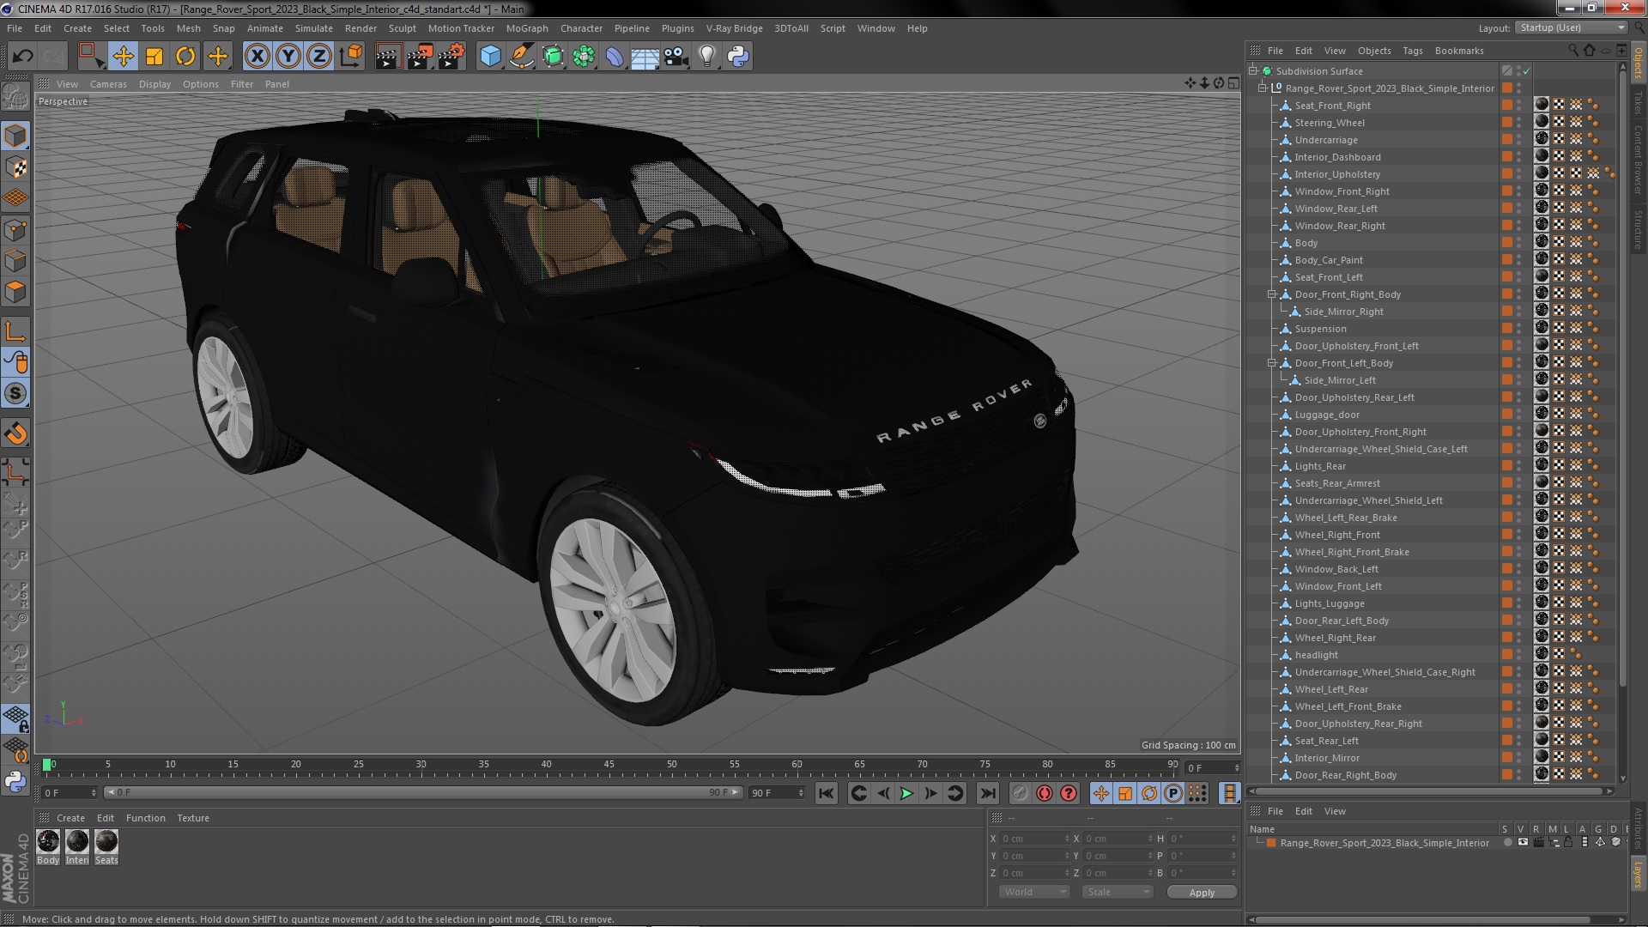Add a Light object
Image resolution: width=1648 pixels, height=927 pixels.
tap(707, 57)
